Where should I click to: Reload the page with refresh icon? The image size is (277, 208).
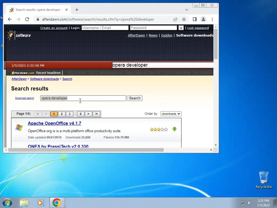point(27,19)
